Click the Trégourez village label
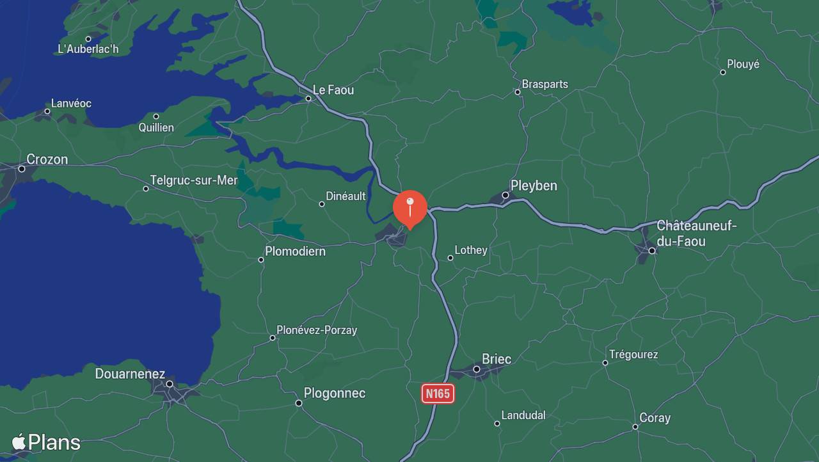Image resolution: width=819 pixels, height=462 pixels. [x=633, y=354]
